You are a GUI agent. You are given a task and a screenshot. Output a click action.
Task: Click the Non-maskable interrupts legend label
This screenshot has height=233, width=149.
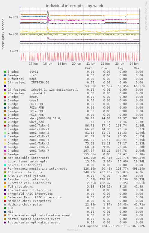(28, 158)
